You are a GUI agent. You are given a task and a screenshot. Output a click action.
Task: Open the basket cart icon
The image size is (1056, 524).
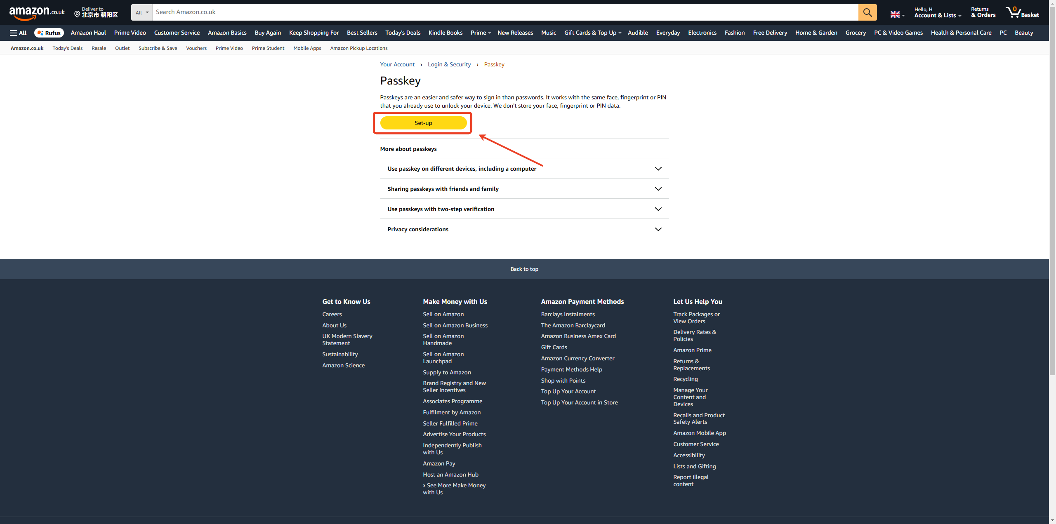(x=1022, y=12)
